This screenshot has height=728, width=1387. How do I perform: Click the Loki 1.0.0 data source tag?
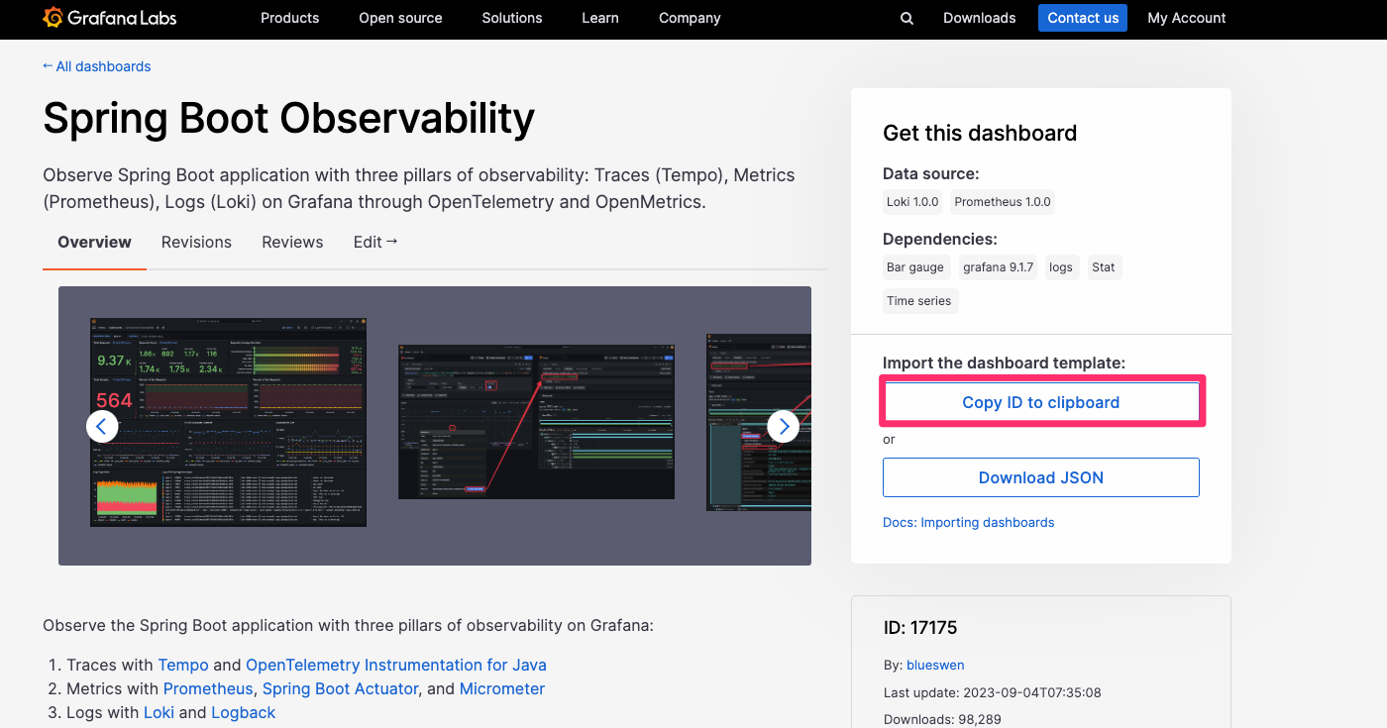[912, 202]
